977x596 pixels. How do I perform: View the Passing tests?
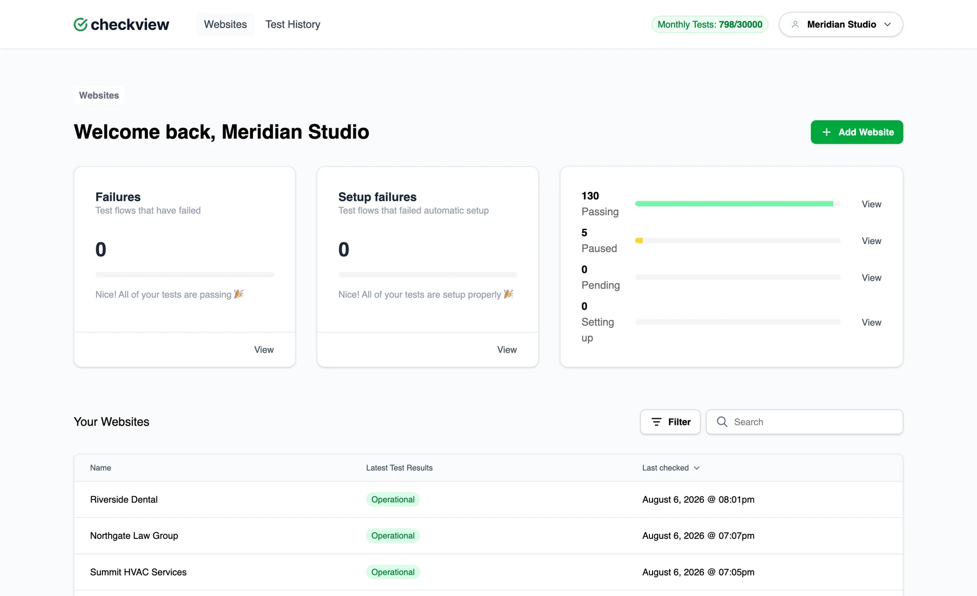(x=871, y=204)
